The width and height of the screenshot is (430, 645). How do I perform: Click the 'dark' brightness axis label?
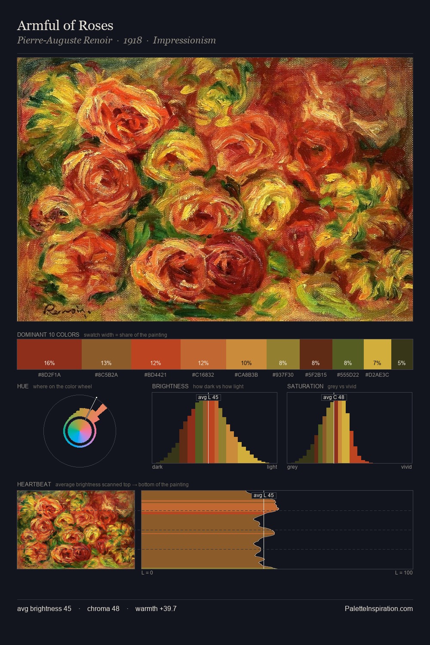click(157, 467)
